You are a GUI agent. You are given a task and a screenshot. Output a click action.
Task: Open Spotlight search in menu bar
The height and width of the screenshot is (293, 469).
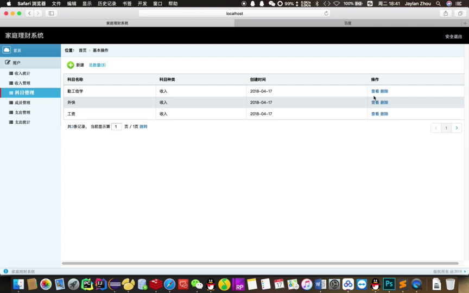coord(438,4)
